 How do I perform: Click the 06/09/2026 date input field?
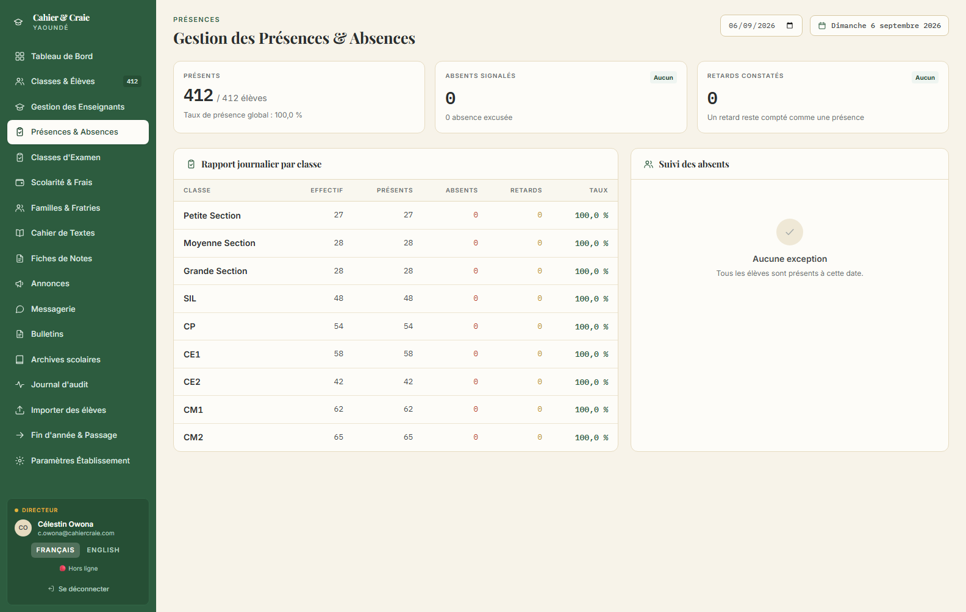(761, 26)
